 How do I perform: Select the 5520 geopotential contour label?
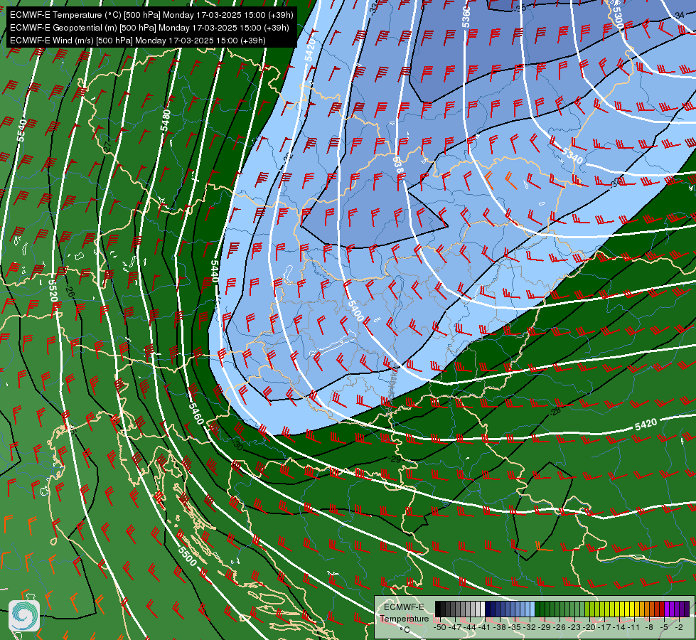pos(53,290)
